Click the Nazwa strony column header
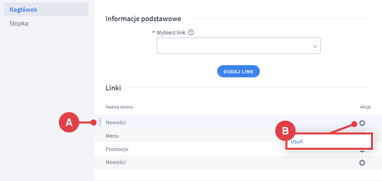 (119, 107)
